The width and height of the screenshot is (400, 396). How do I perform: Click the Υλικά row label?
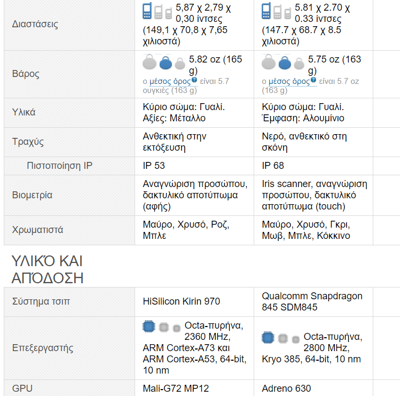tap(24, 112)
